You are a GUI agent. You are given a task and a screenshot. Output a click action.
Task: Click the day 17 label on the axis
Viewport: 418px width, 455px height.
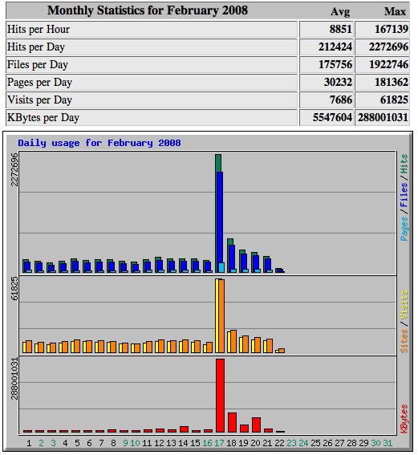click(219, 443)
